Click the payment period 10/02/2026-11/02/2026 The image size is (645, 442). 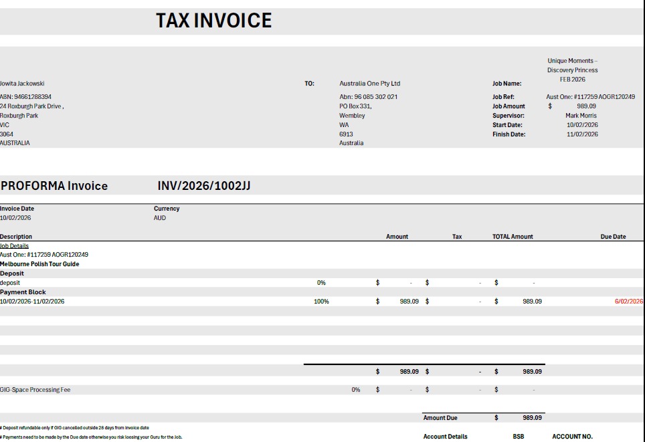32,302
